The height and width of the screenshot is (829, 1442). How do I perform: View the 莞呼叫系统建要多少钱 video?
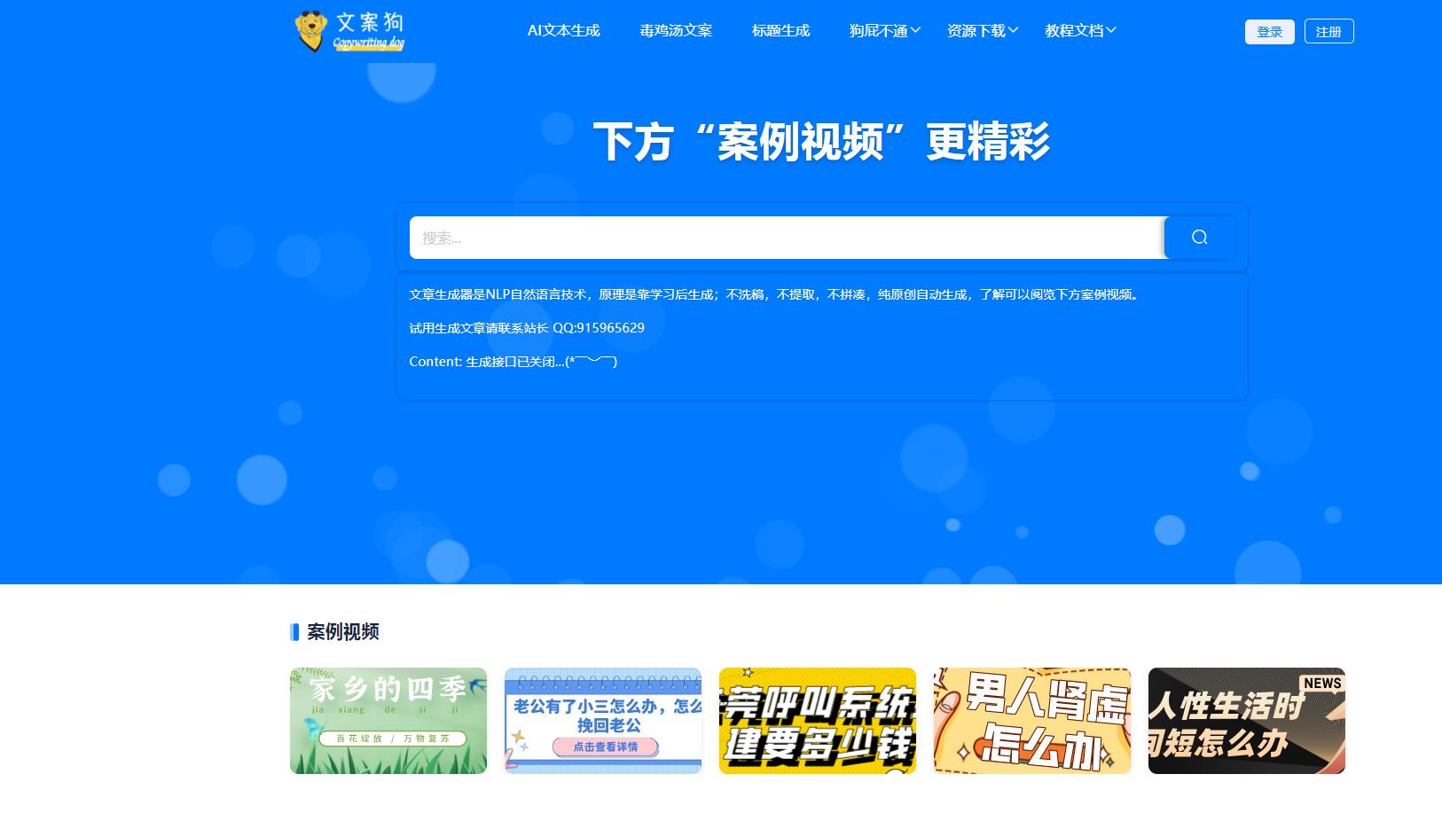coord(817,720)
